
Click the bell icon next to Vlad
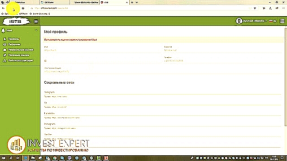pyautogui.click(x=3, y=30)
